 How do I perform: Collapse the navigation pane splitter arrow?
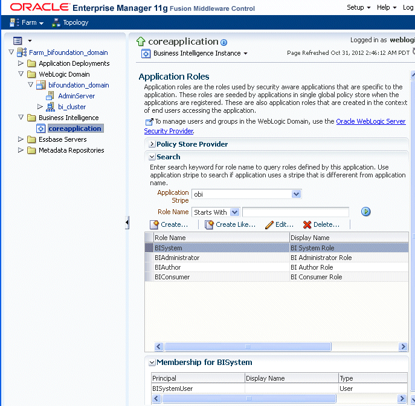click(127, 222)
